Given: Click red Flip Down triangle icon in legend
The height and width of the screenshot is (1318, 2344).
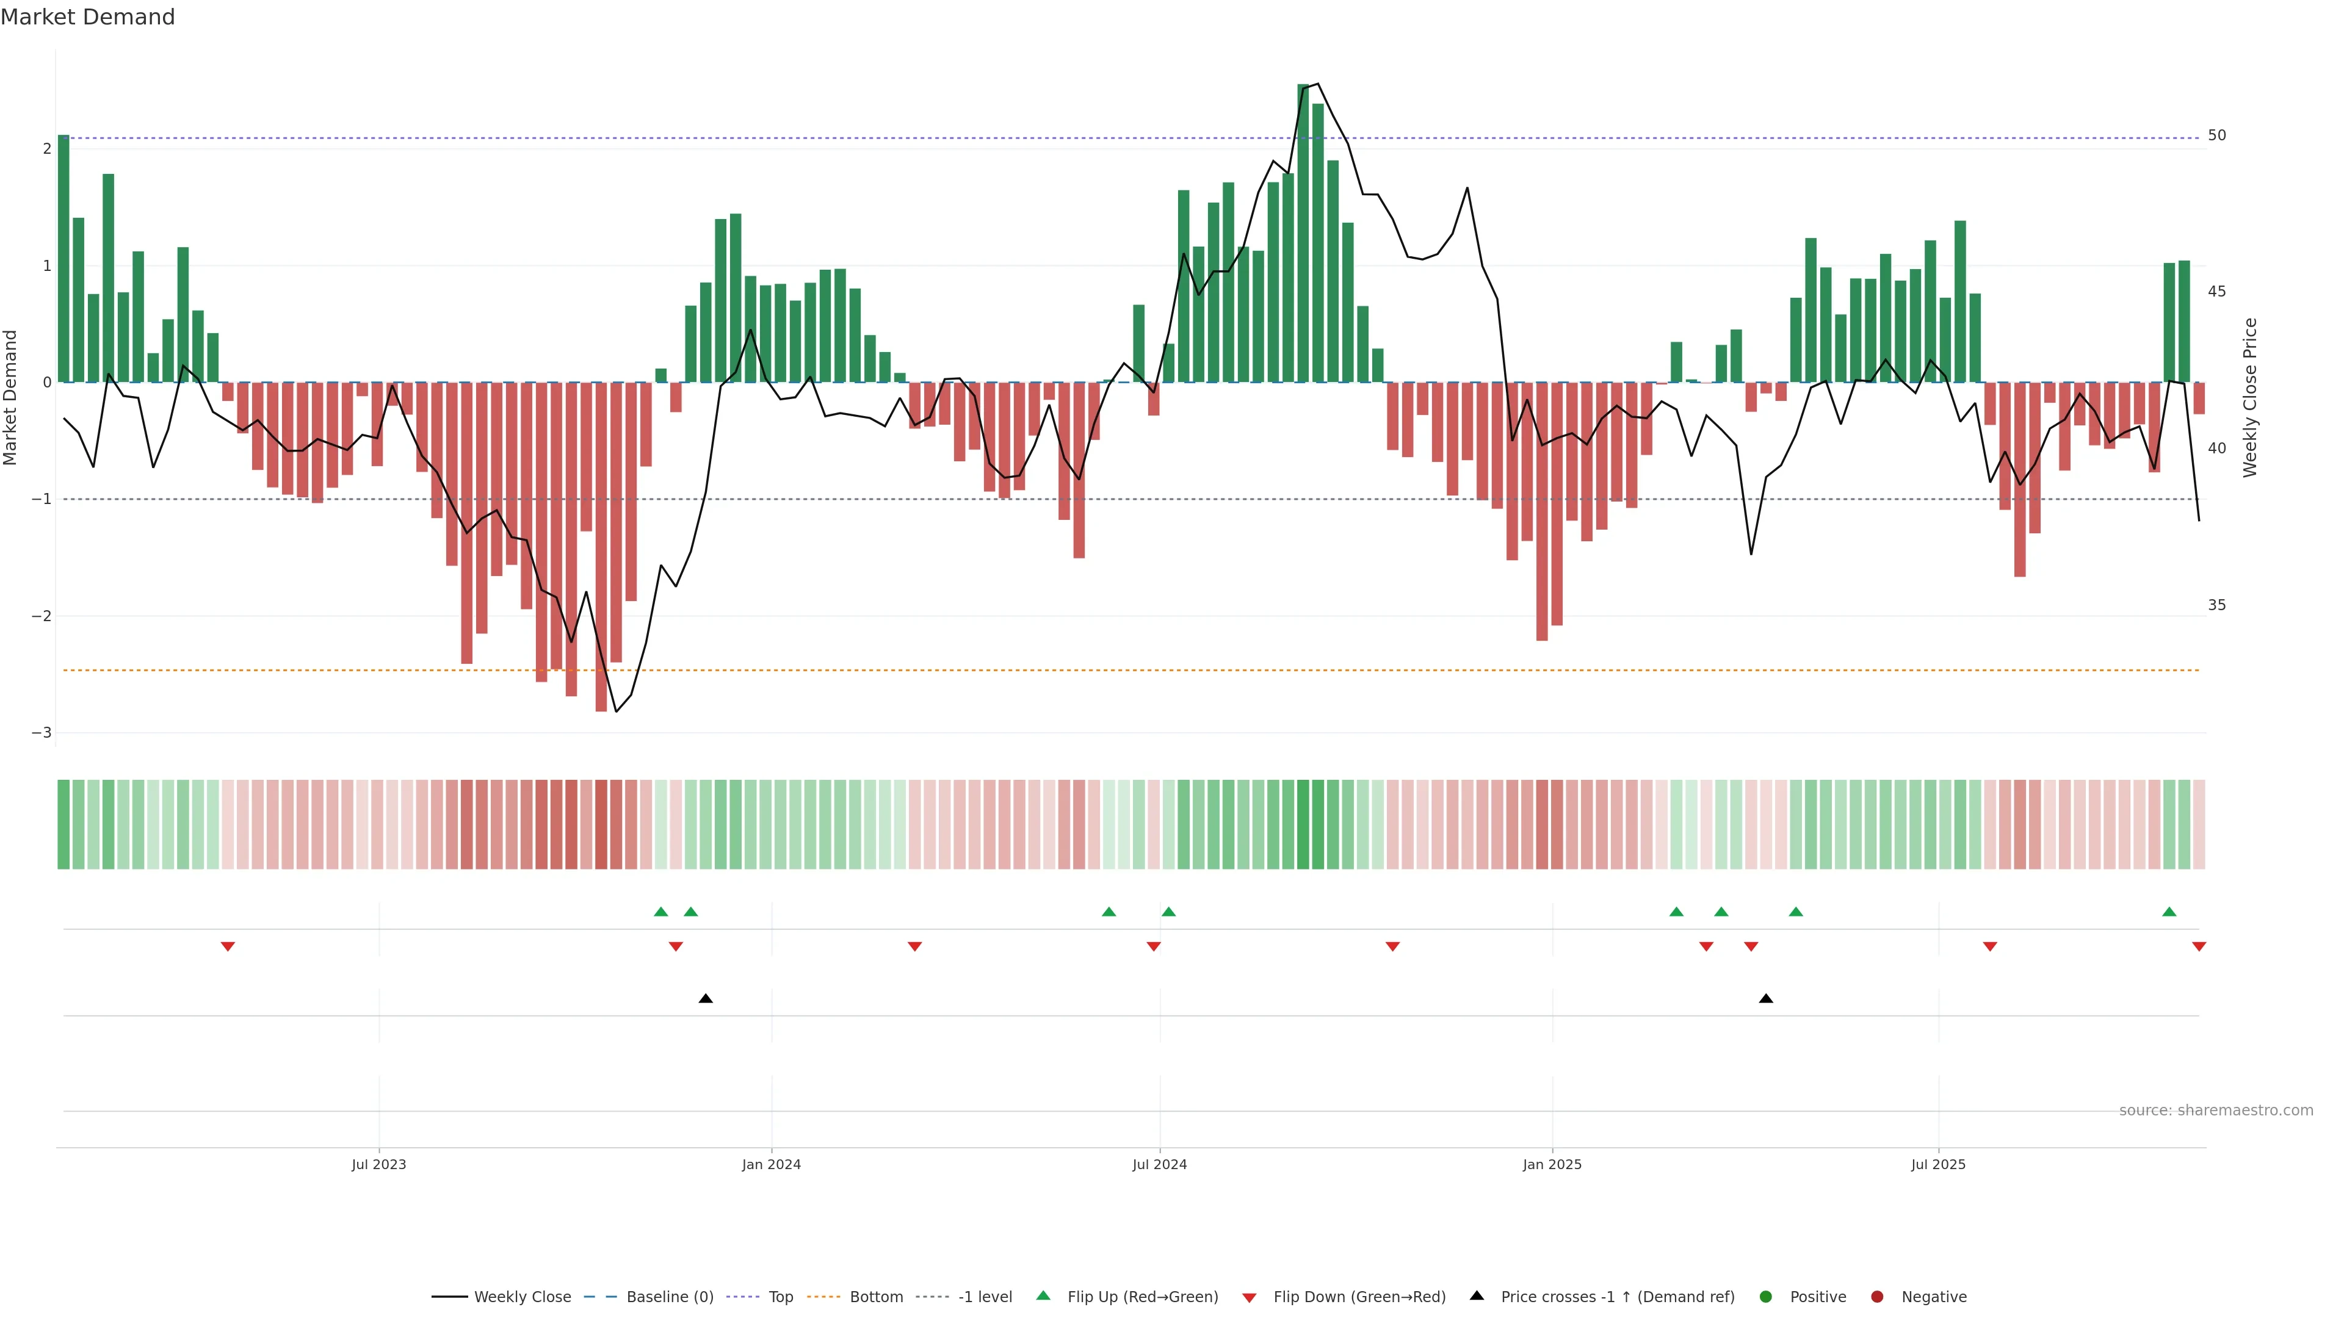Looking at the screenshot, I should tap(1250, 1298).
